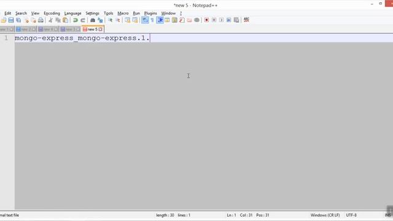Viewport: 393px width, 221px height.
Task: Switch to the new 4 tab
Action: pyautogui.click(x=48, y=29)
